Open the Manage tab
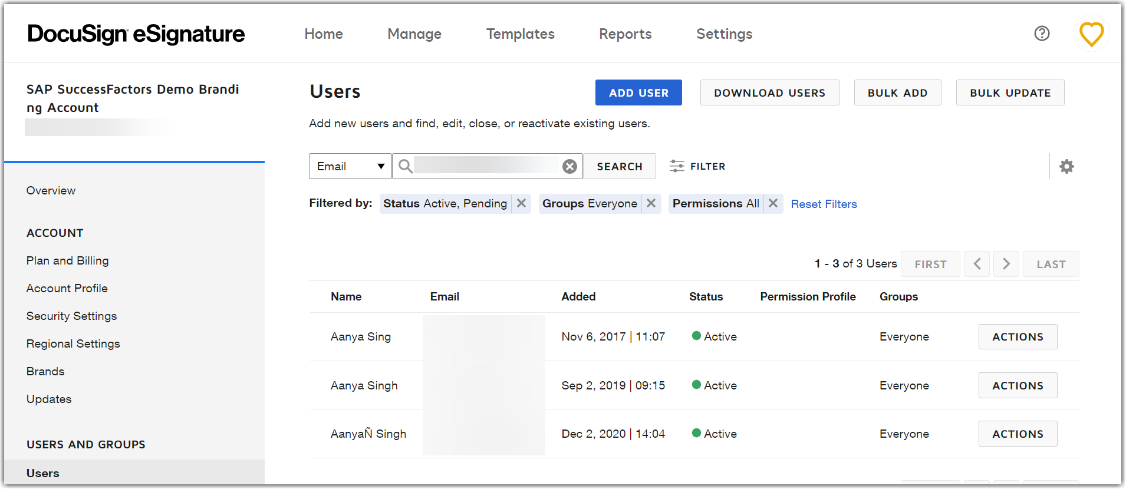This screenshot has height=489, width=1126. [x=414, y=34]
